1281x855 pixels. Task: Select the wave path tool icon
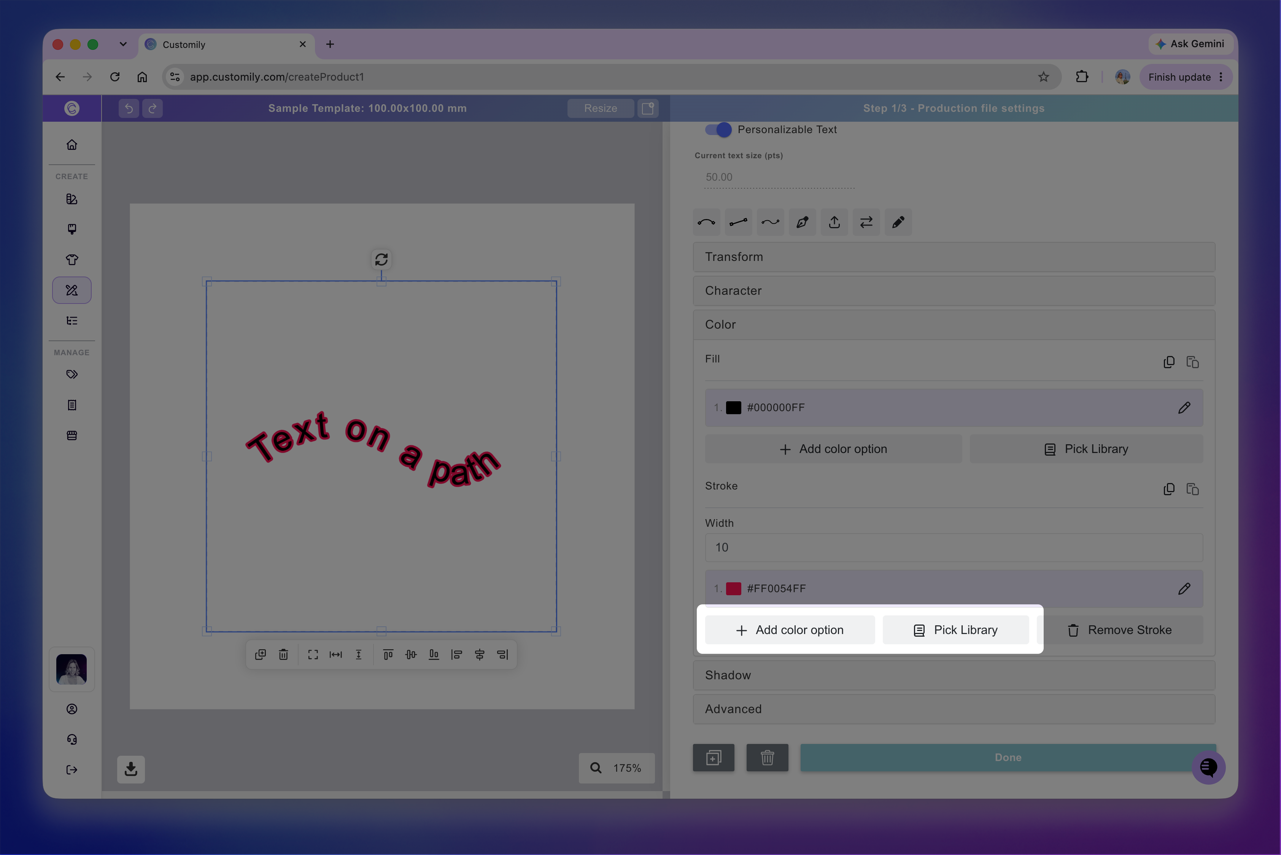(x=770, y=222)
